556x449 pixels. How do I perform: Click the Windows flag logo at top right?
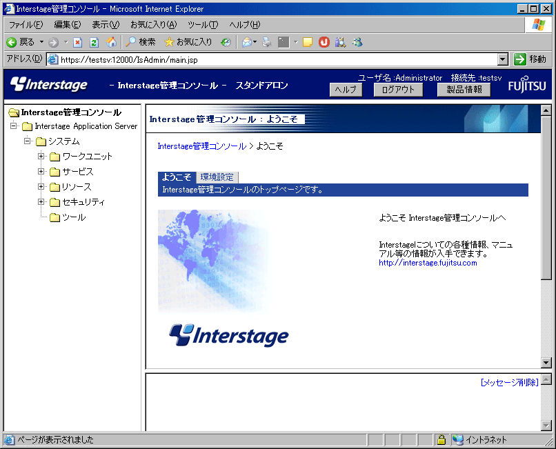[538, 24]
